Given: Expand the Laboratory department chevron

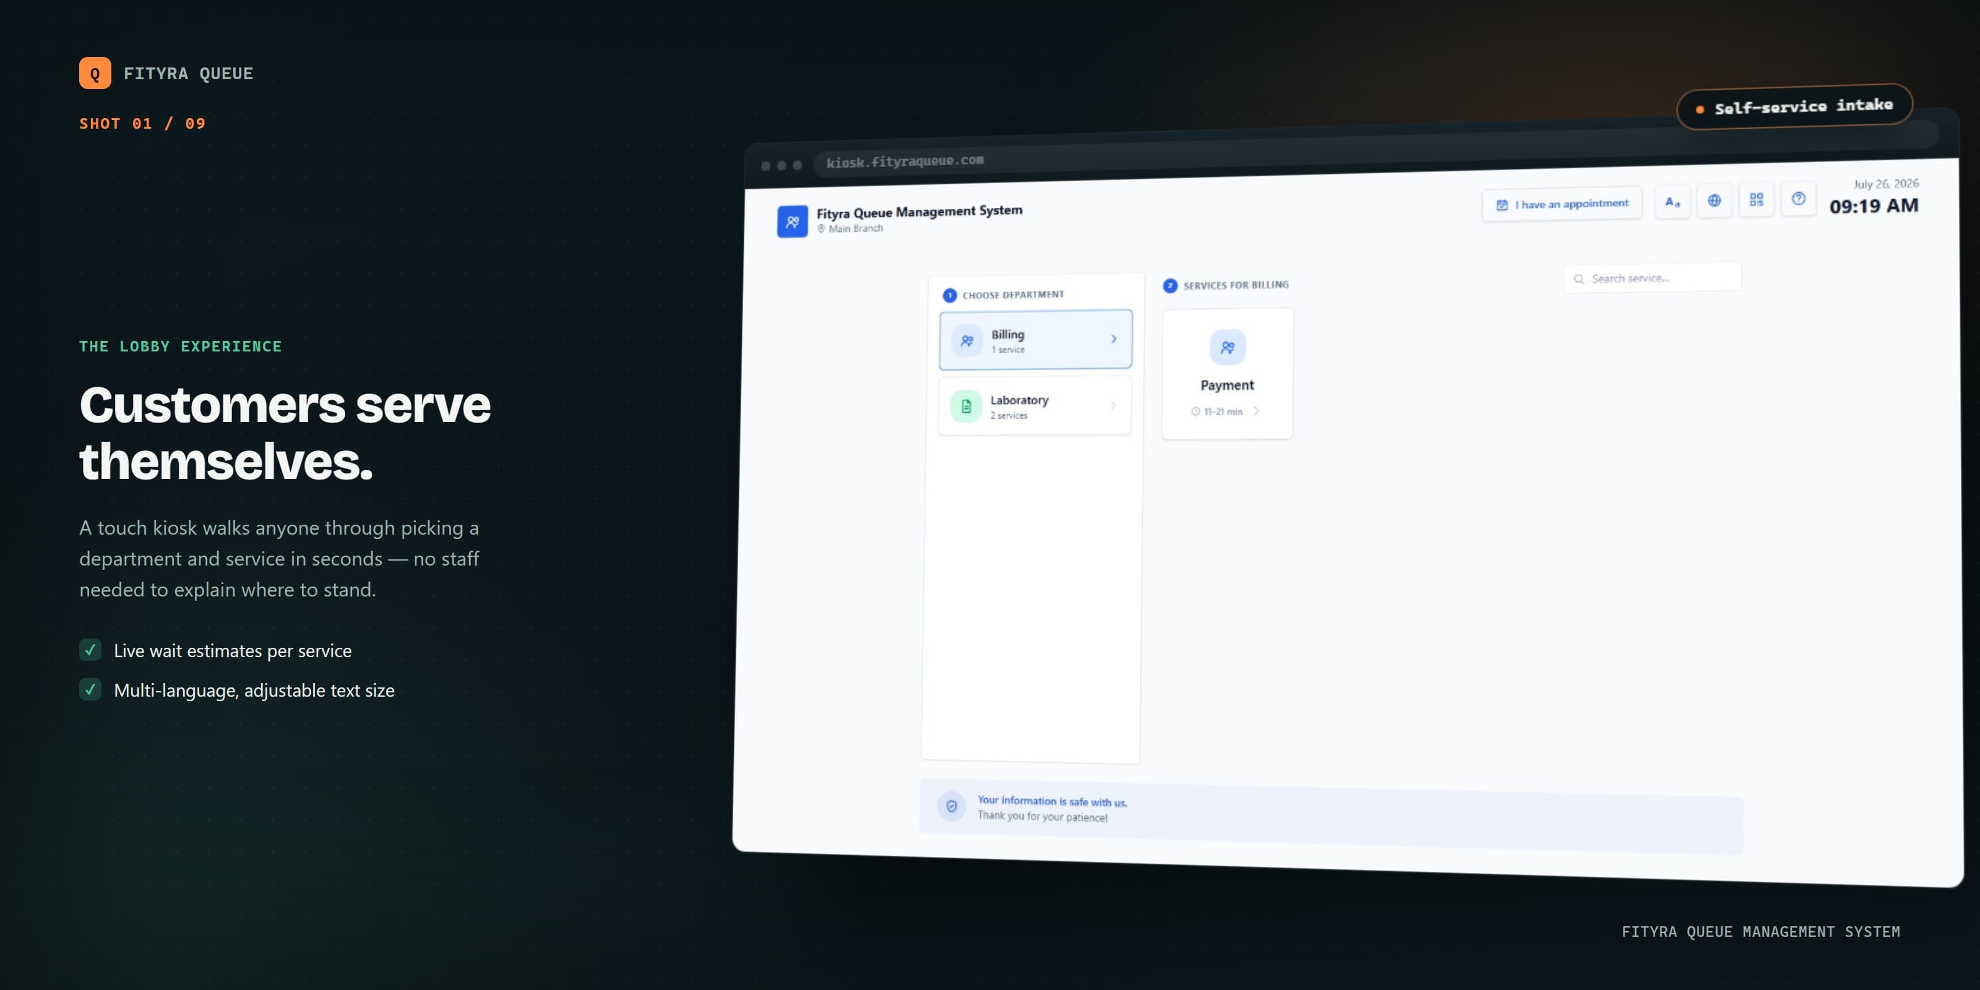Looking at the screenshot, I should [x=1113, y=405].
